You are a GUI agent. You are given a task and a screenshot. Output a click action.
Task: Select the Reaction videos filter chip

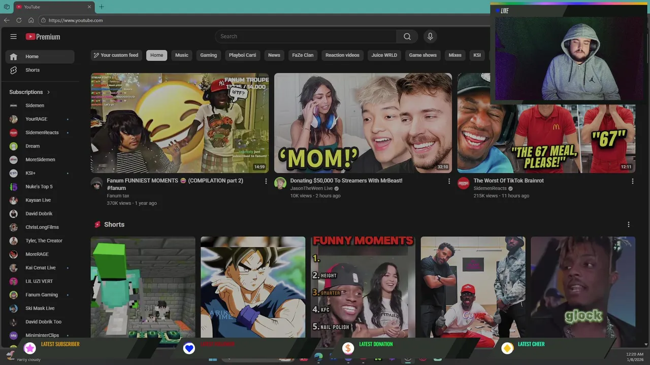pyautogui.click(x=342, y=55)
